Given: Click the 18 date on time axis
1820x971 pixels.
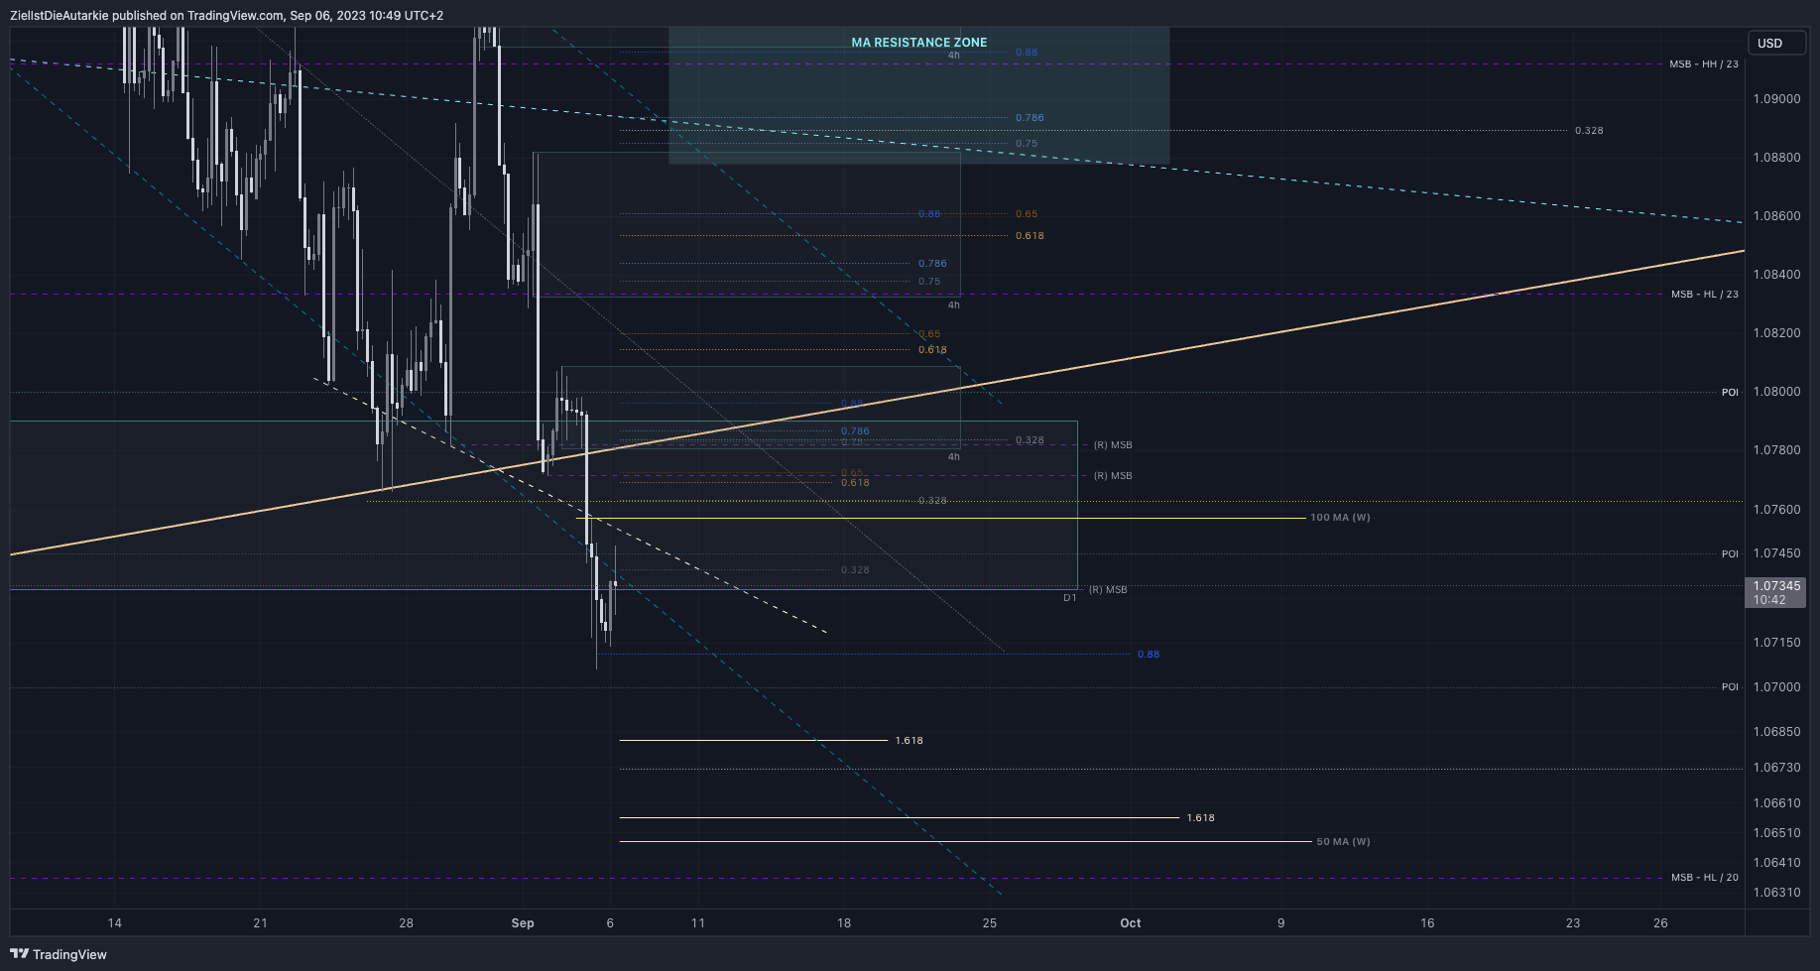Looking at the screenshot, I should point(844,923).
